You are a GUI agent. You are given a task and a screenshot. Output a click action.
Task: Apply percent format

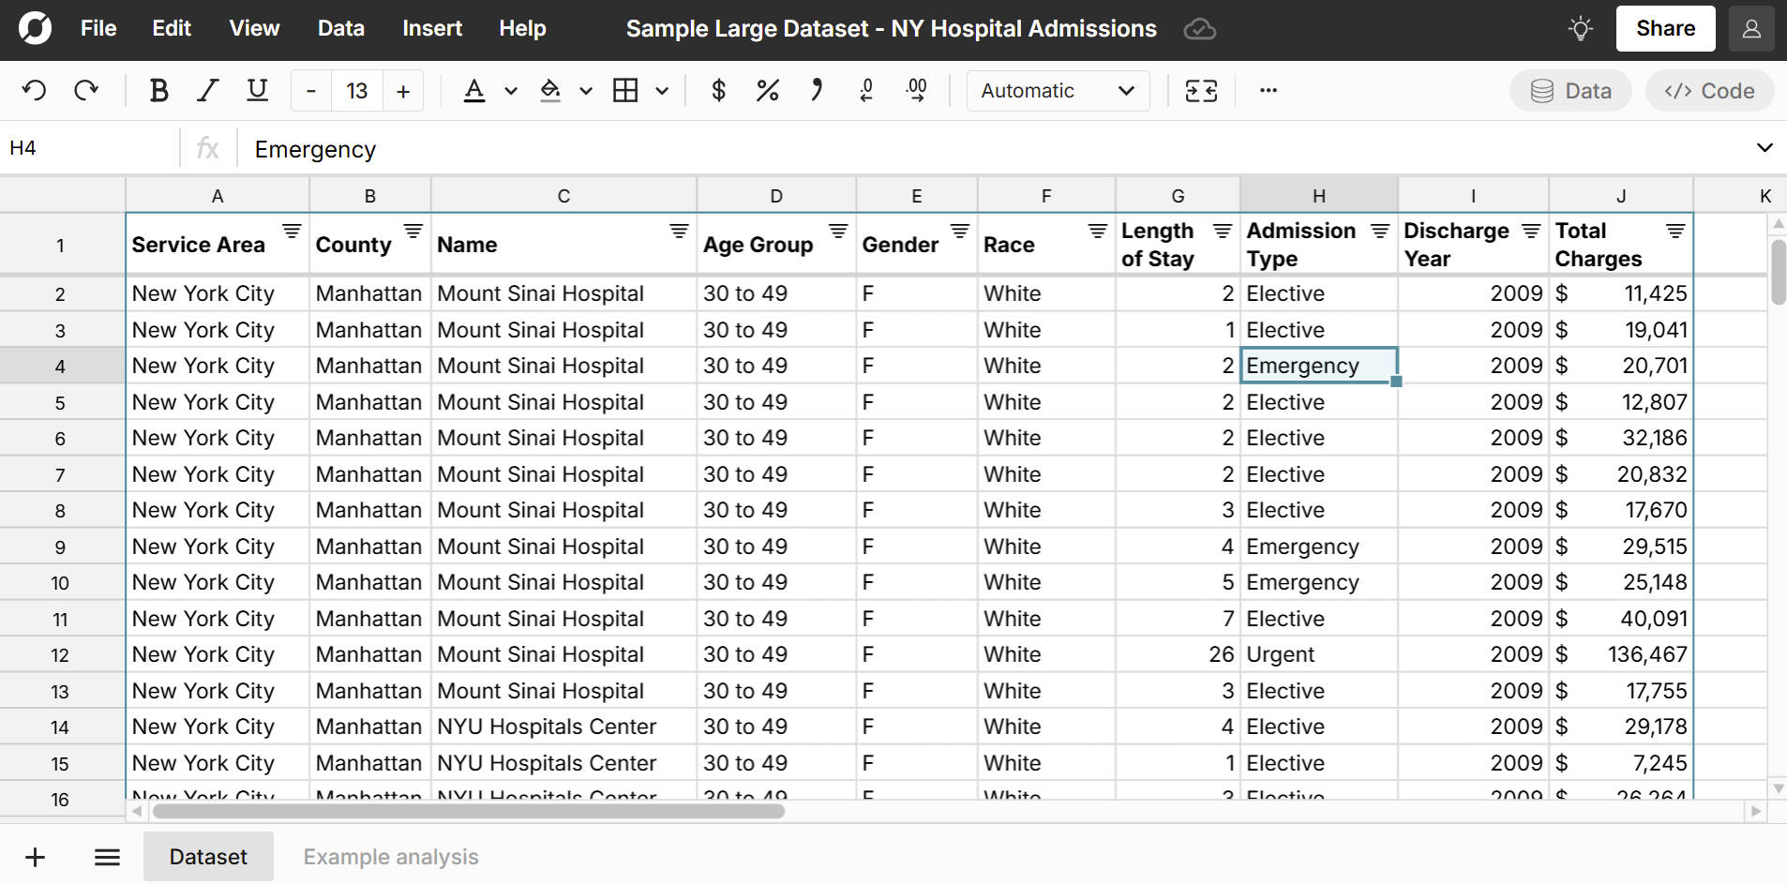767,90
